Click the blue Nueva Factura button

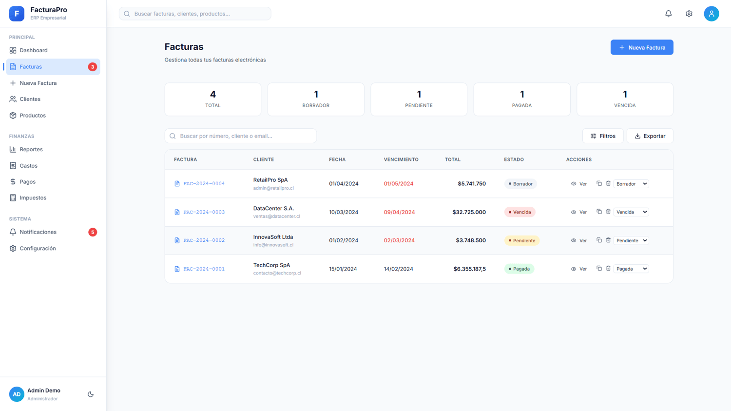(x=642, y=47)
